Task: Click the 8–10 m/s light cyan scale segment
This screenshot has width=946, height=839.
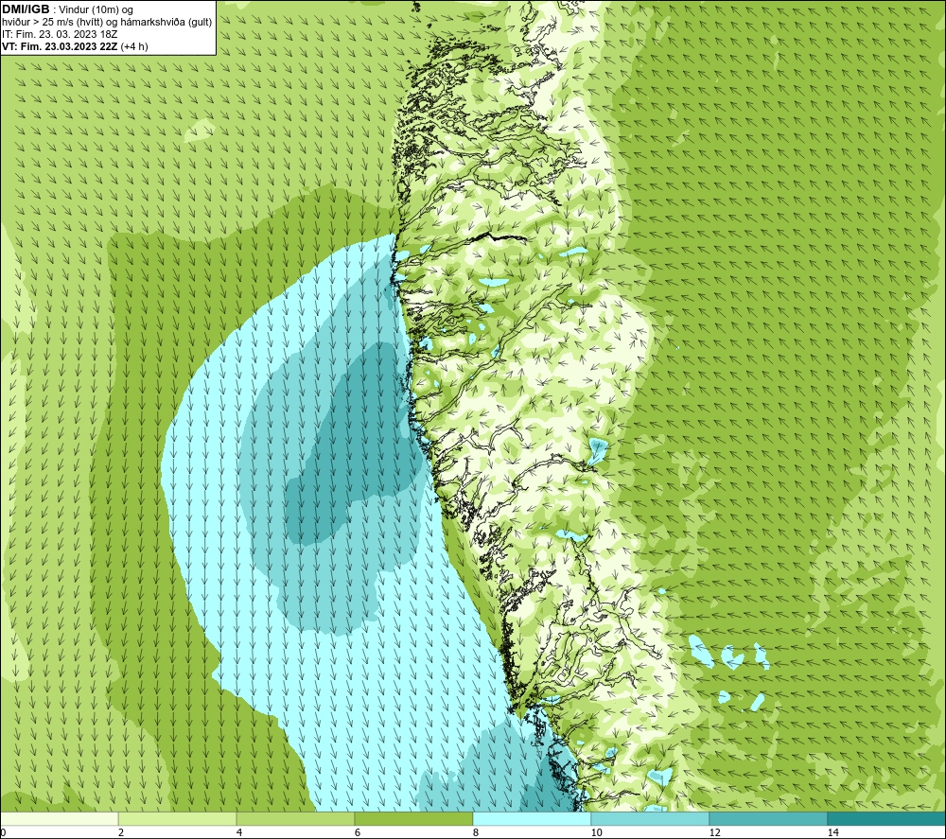Action: (532, 819)
